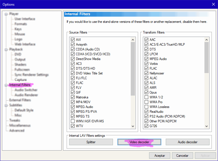Disable the LPCM transform filter
Viewport: 218px width, 161px height.
pos(146,54)
